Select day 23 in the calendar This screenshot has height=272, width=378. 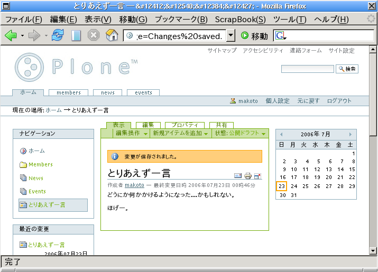(282, 186)
